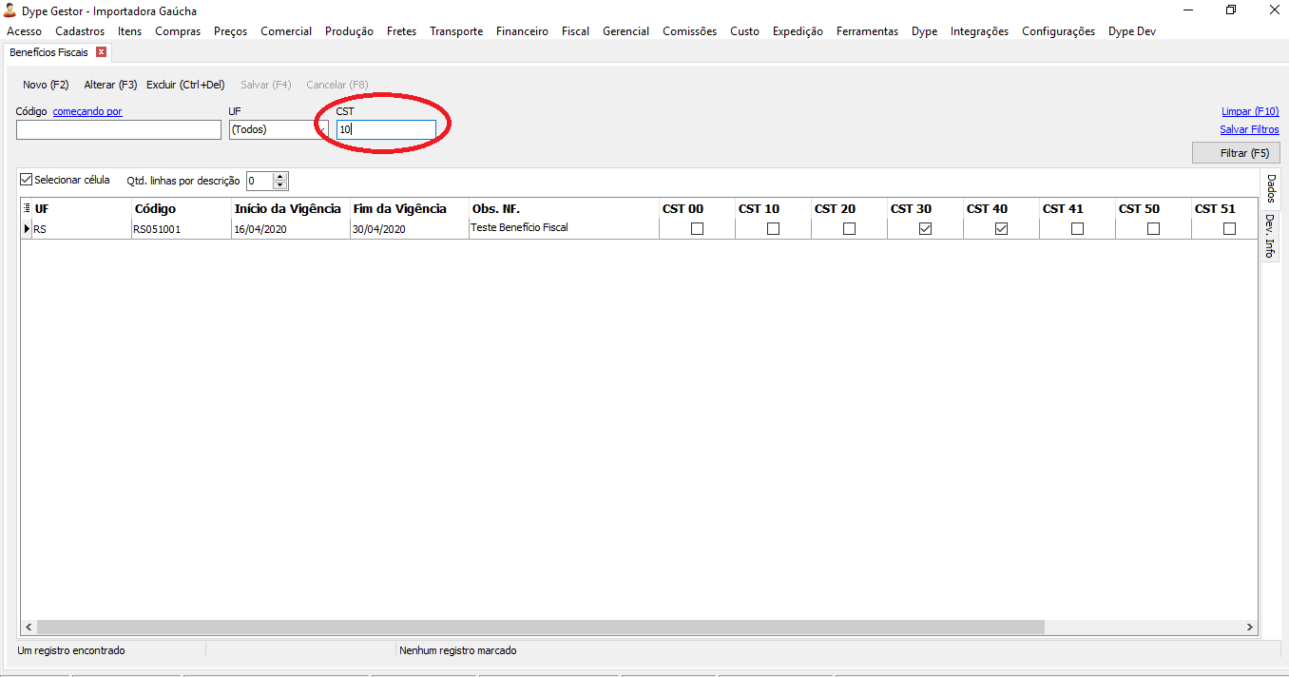Screen dimensions: 1289x677
Task: Sort by Início da Vigência column header
Action: [x=290, y=208]
